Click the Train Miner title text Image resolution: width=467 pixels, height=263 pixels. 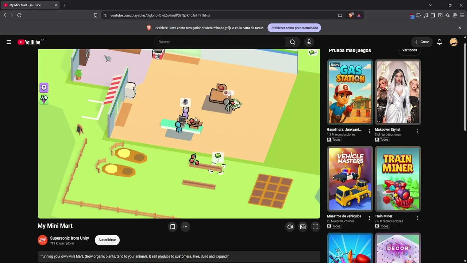click(x=383, y=216)
